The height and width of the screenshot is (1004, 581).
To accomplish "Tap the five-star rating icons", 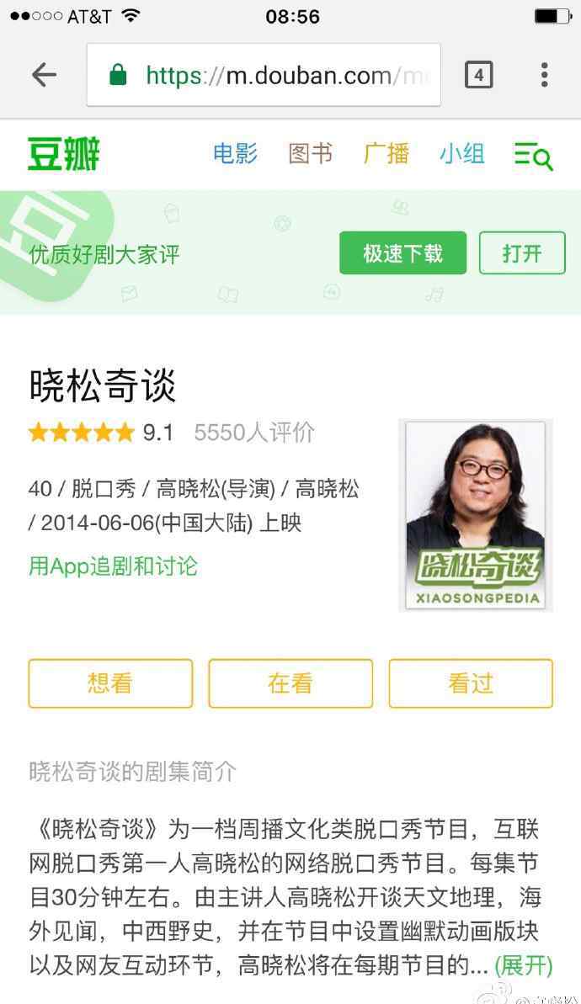I will tap(82, 433).
